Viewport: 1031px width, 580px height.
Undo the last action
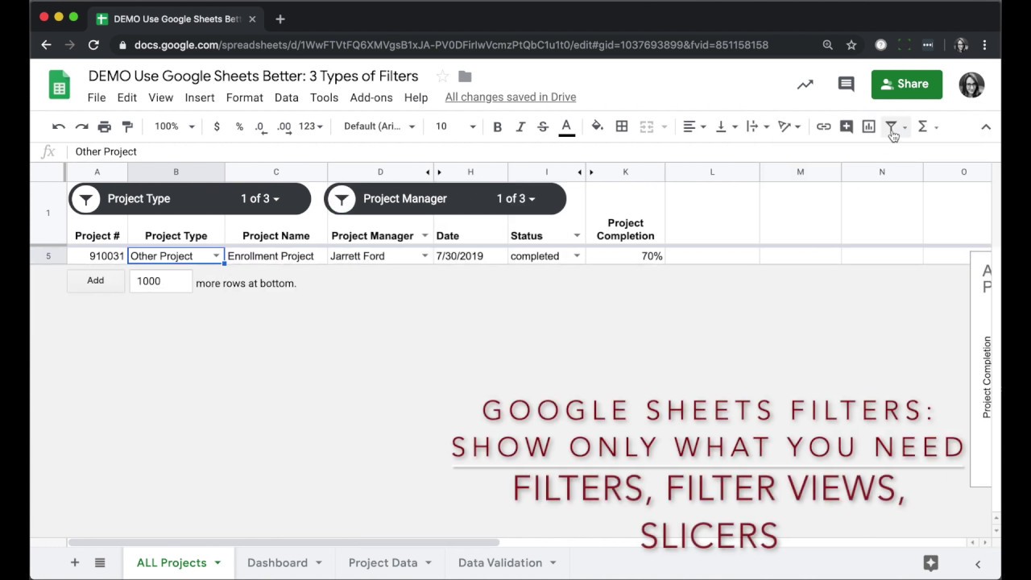pos(59,126)
